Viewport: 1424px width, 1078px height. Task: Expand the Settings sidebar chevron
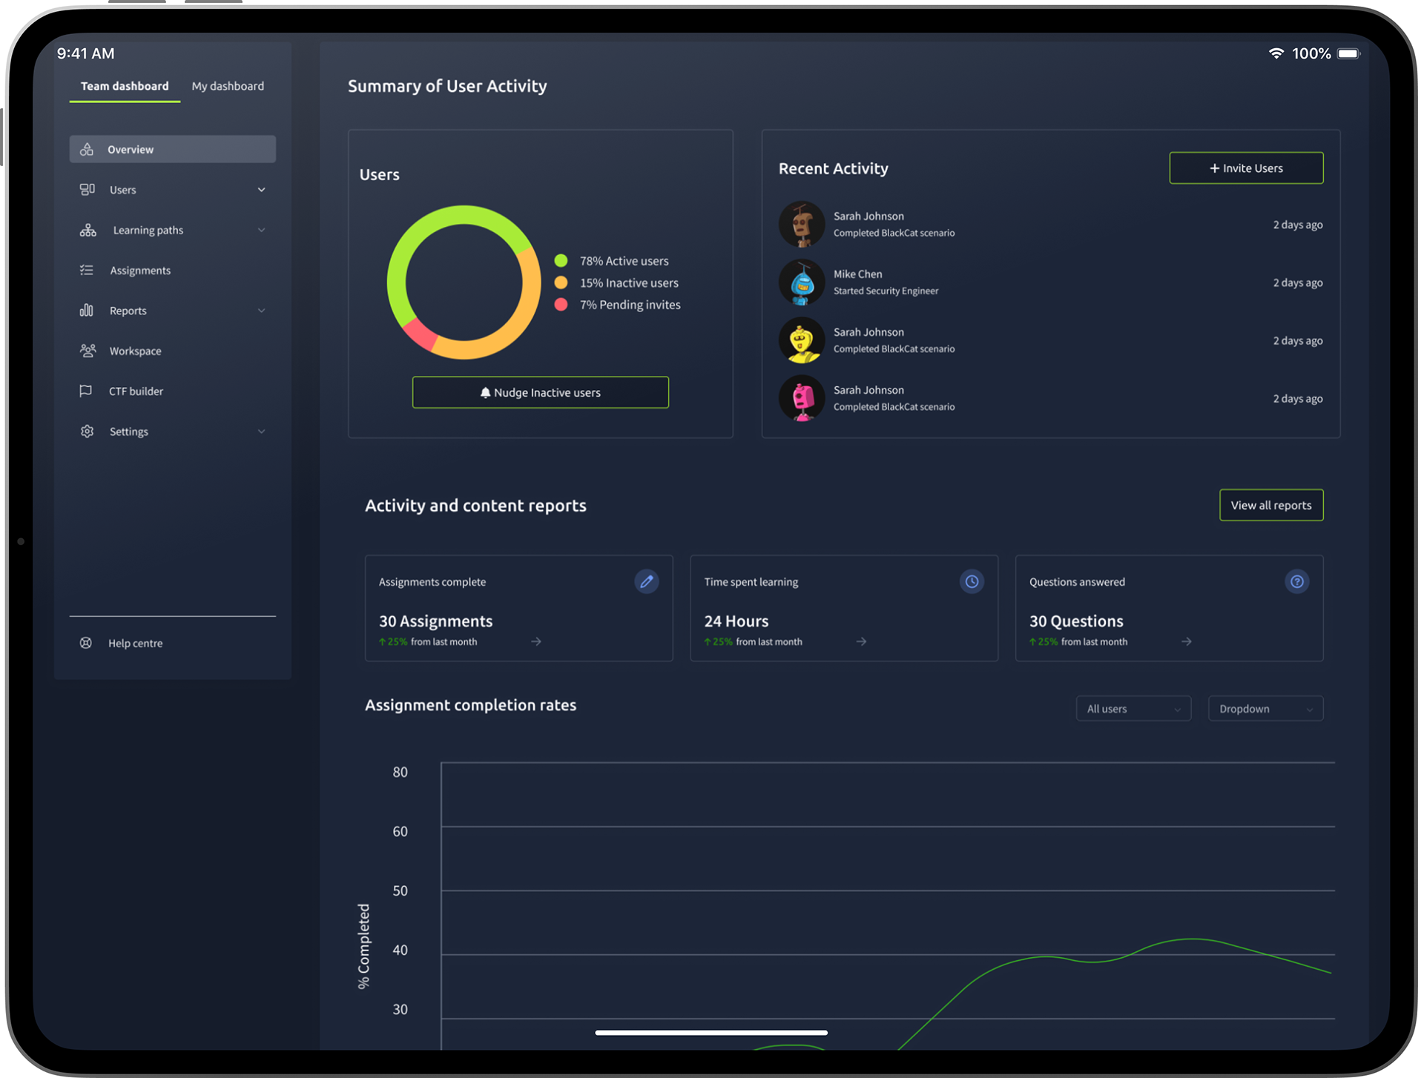coord(261,431)
